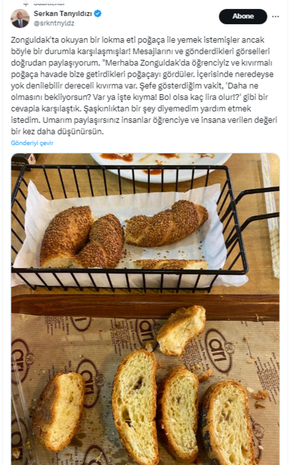Click the wooden tray edge in the photo
This screenshot has height=465, width=291.
click(x=145, y=305)
